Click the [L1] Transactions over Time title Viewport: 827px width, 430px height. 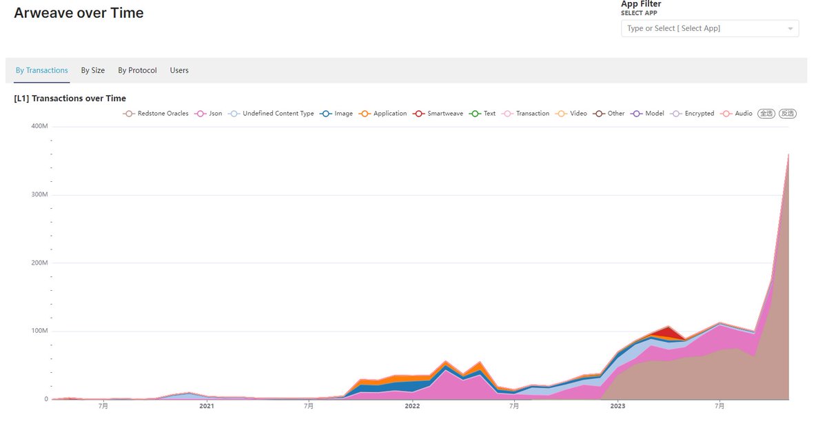tap(70, 99)
